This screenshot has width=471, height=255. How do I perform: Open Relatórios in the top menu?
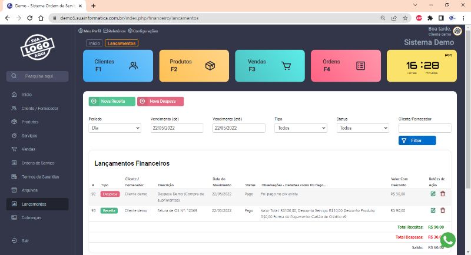(117, 31)
